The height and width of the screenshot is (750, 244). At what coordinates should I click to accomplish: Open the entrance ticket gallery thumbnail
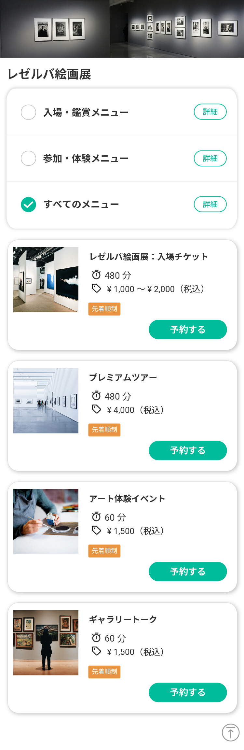click(46, 280)
